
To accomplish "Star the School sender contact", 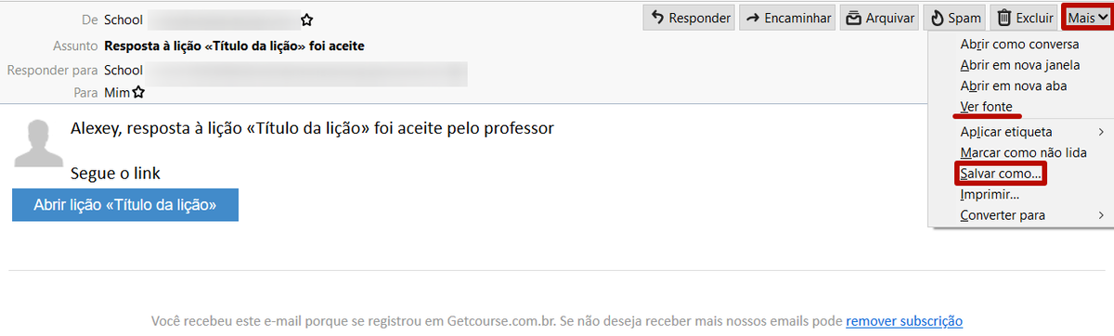I will pyautogui.click(x=307, y=19).
